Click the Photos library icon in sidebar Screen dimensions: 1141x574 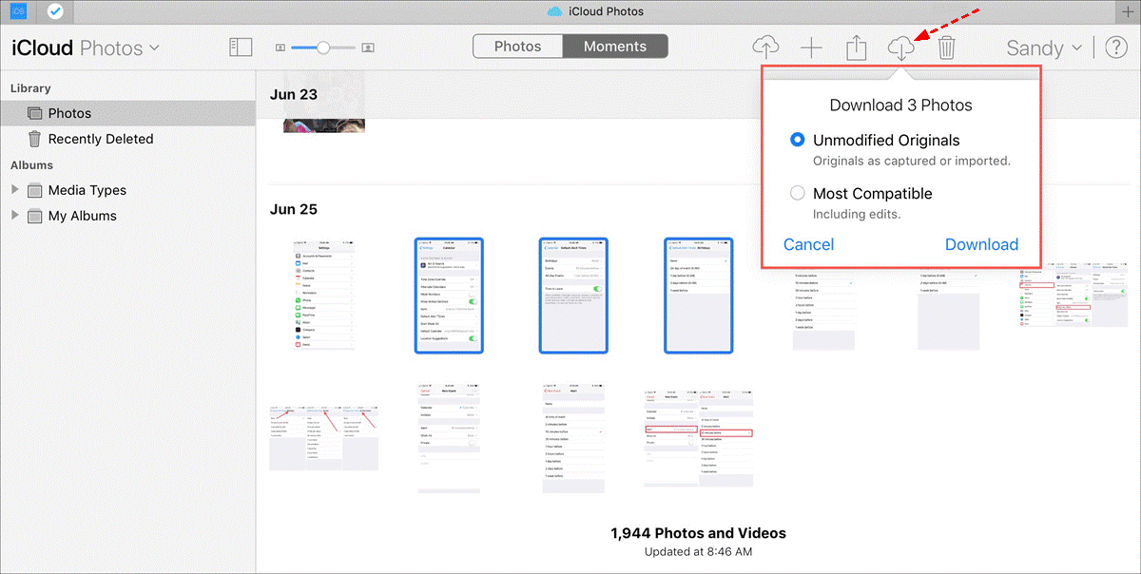[x=35, y=113]
